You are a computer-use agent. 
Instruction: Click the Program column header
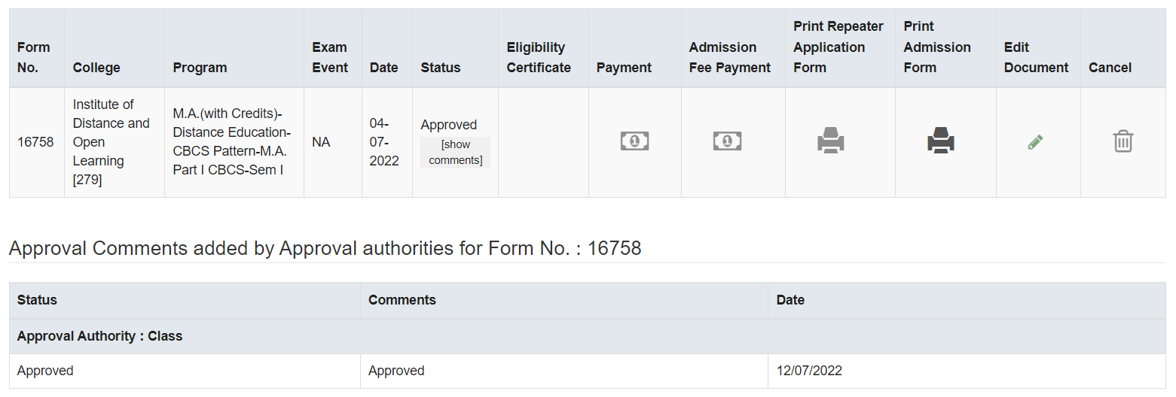click(x=200, y=68)
